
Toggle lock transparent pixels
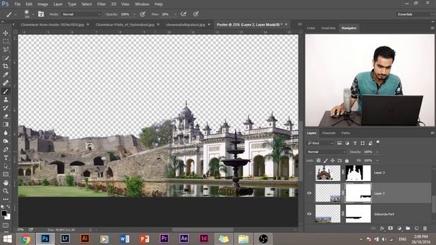point(319,161)
